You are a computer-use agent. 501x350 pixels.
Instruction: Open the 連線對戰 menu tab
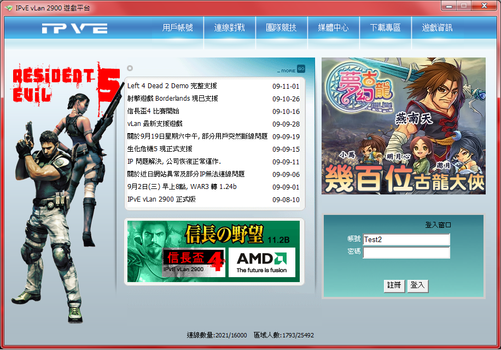230,28
